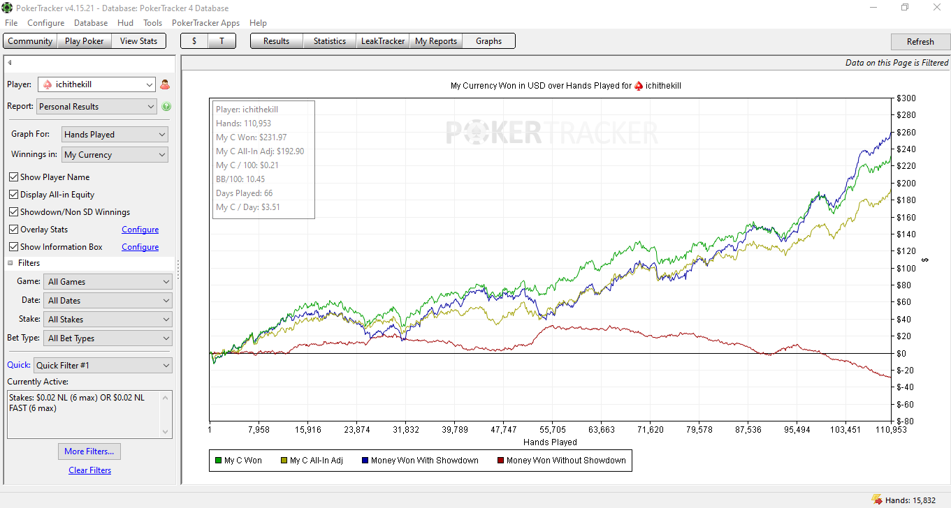Open the Hud menu

coord(126,23)
